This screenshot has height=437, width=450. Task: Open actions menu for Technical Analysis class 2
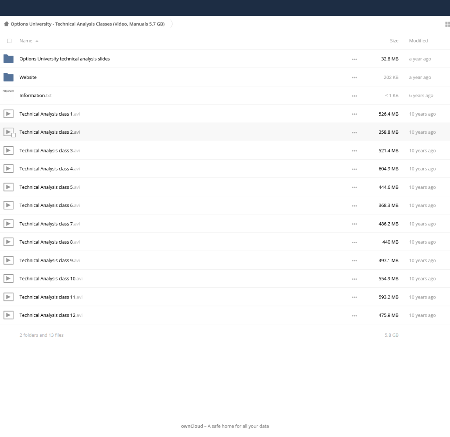354,132
